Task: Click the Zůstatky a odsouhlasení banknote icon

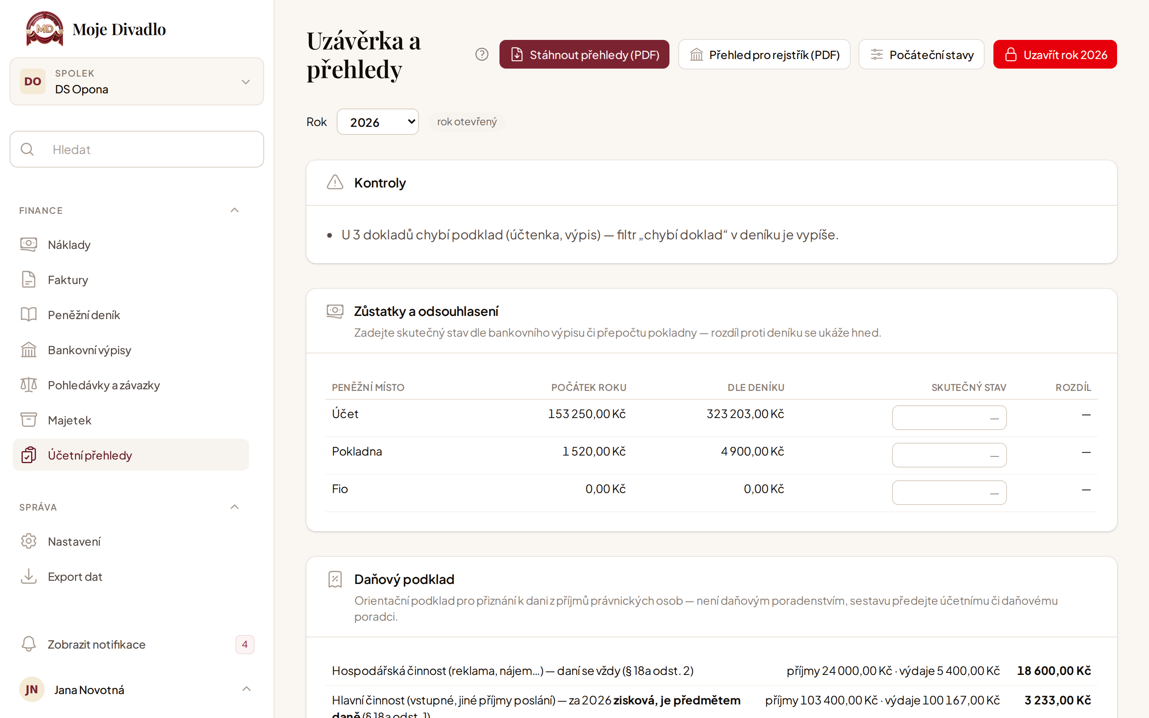Action: pos(335,311)
